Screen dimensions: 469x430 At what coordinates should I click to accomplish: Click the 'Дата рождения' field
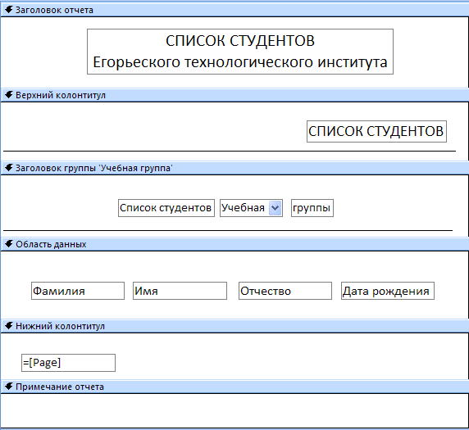pos(388,291)
